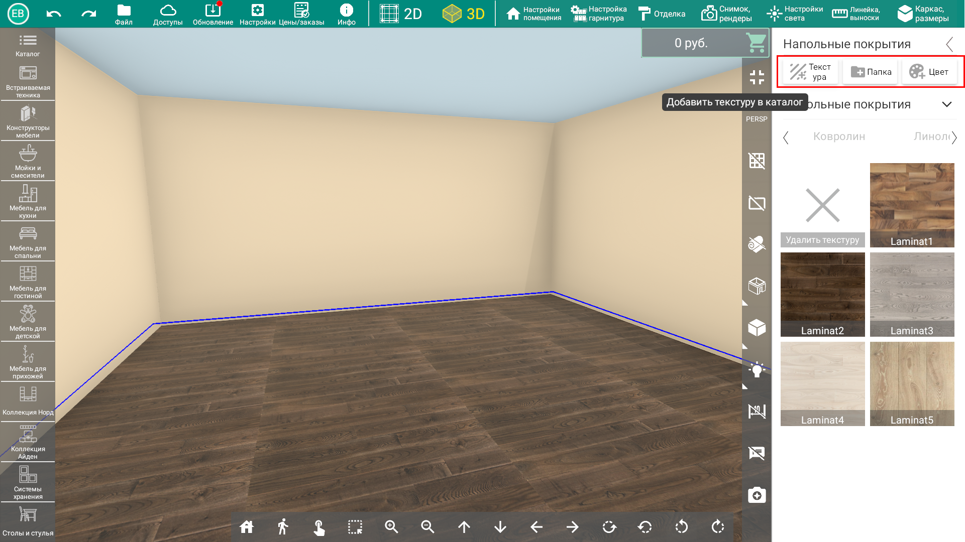Image resolution: width=965 pixels, height=542 pixels.
Task: Click the wireframe cube display icon
Action: (757, 286)
